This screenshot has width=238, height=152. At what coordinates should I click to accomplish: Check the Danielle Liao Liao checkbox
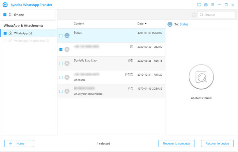tap(61, 63)
